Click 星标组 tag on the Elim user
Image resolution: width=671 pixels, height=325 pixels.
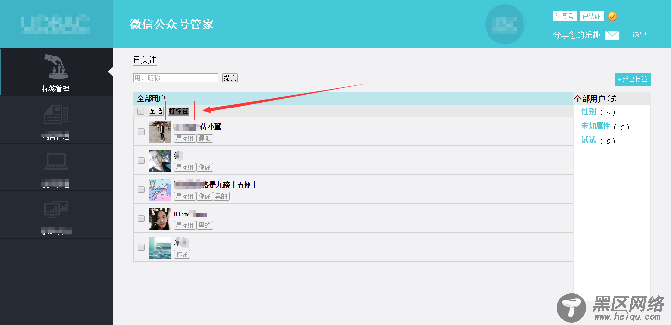(x=185, y=226)
